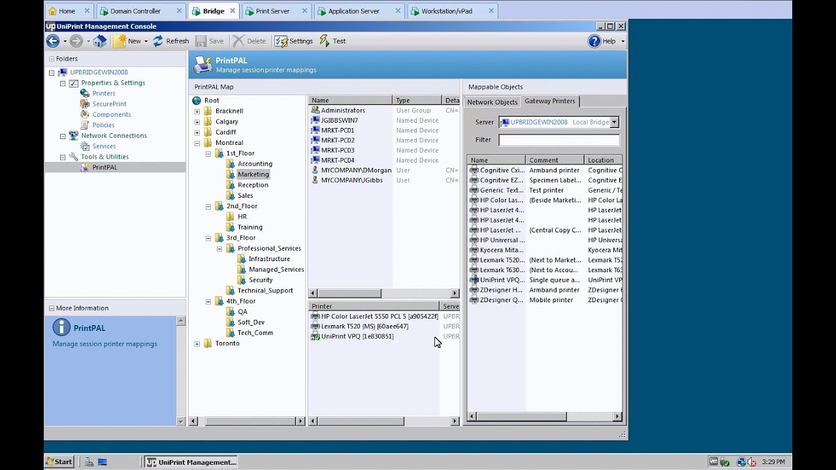
Task: Click UniPrint VPQ [1e830851] printer icon
Action: click(315, 337)
